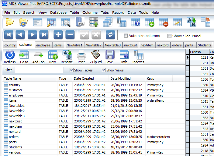This screenshot has height=156, width=214.
Task: Click the add database server icon
Action: coord(94,22)
